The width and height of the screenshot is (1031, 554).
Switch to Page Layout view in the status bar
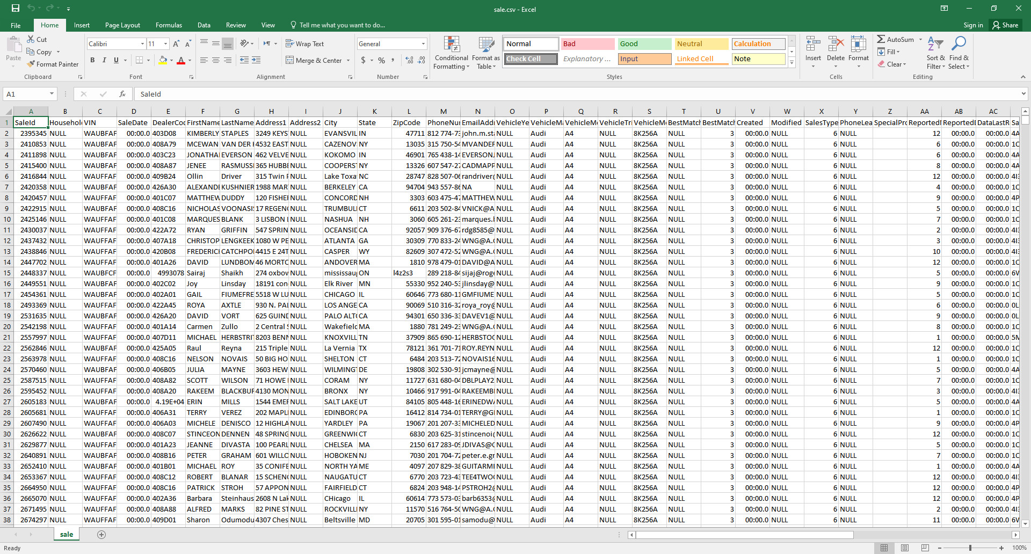click(x=905, y=548)
